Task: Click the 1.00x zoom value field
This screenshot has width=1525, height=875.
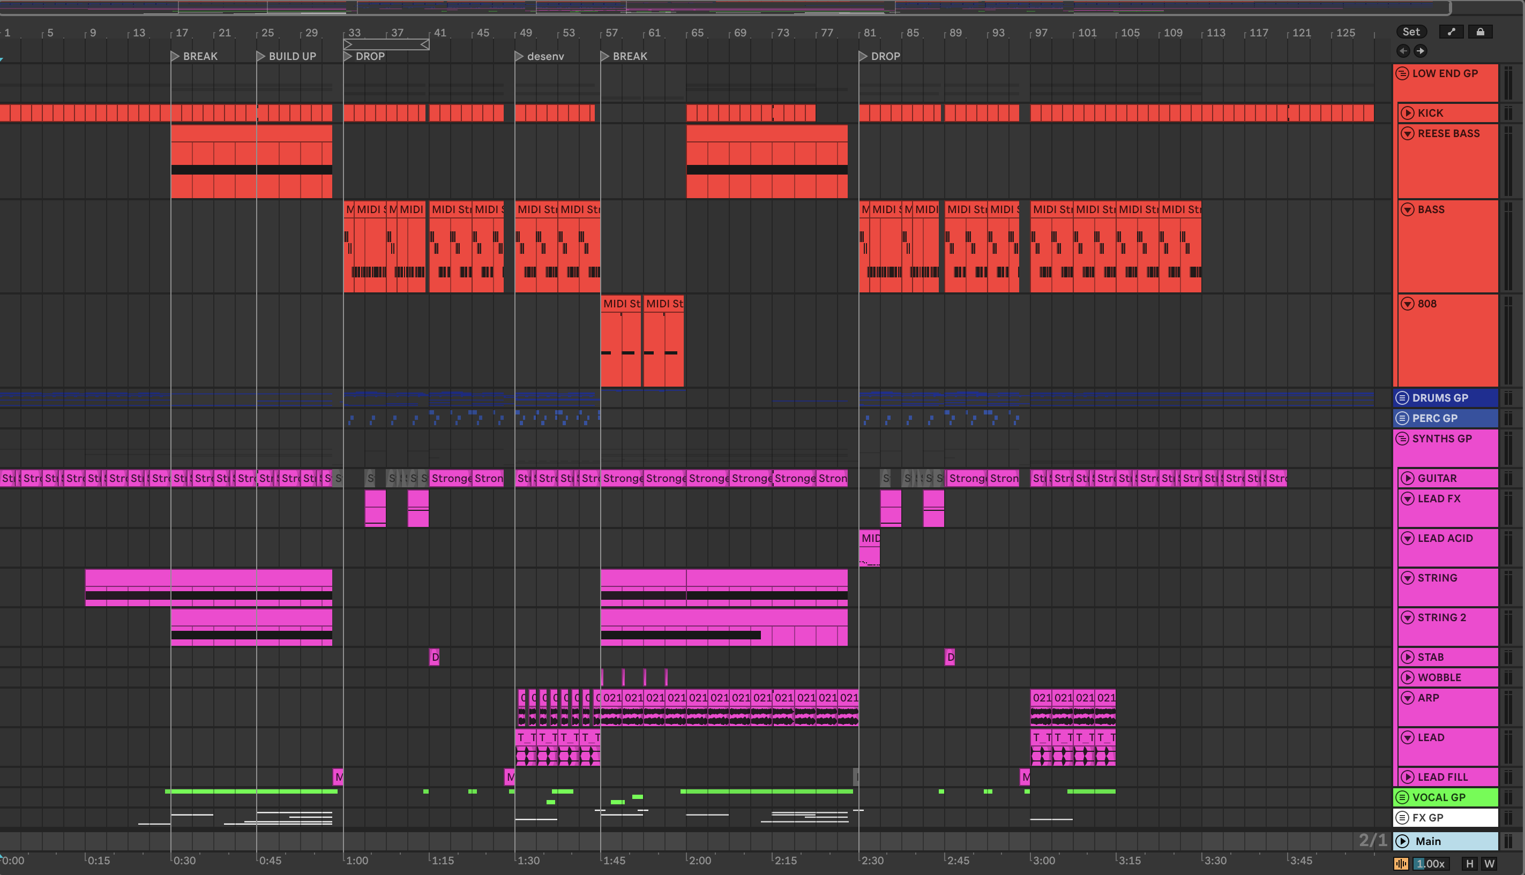Action: pyautogui.click(x=1430, y=864)
